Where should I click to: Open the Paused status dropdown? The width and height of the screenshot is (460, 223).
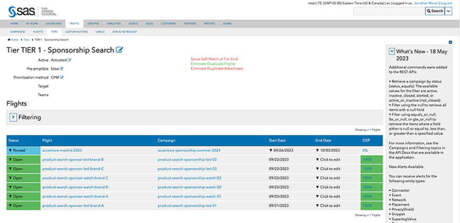click(x=24, y=150)
